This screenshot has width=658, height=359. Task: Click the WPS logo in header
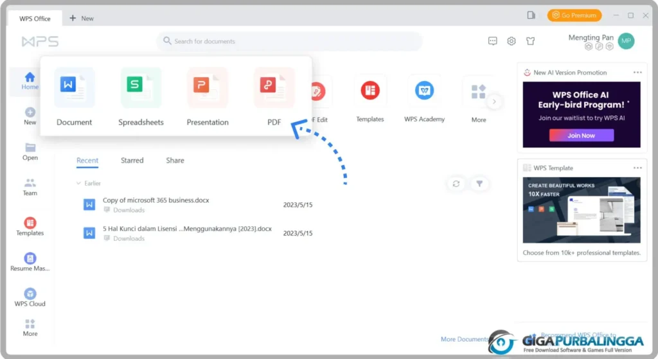tap(40, 41)
